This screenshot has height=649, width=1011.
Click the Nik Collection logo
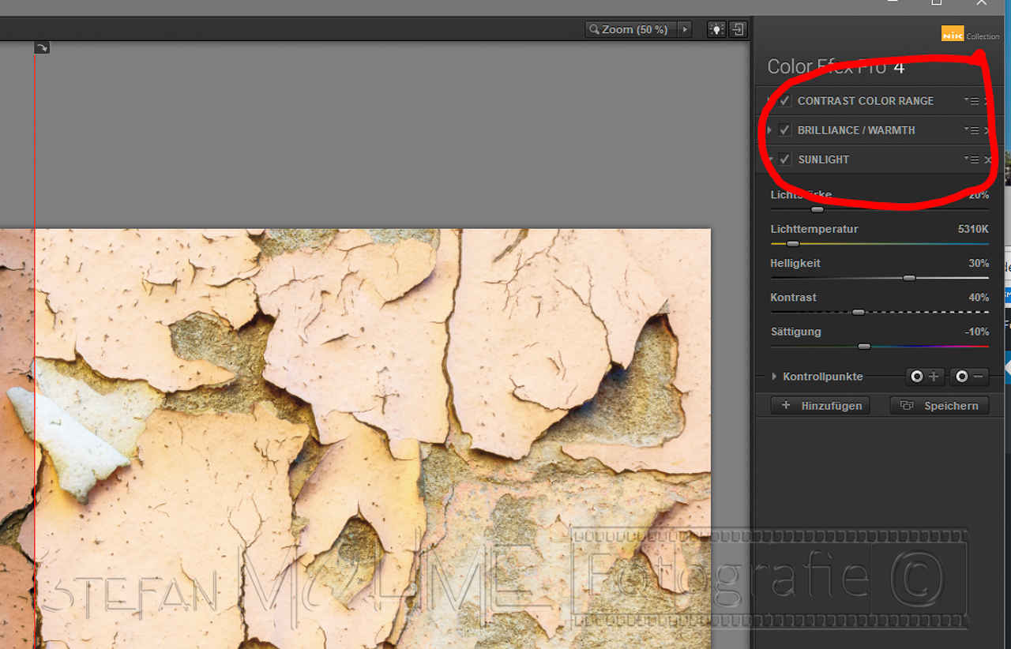tap(970, 34)
